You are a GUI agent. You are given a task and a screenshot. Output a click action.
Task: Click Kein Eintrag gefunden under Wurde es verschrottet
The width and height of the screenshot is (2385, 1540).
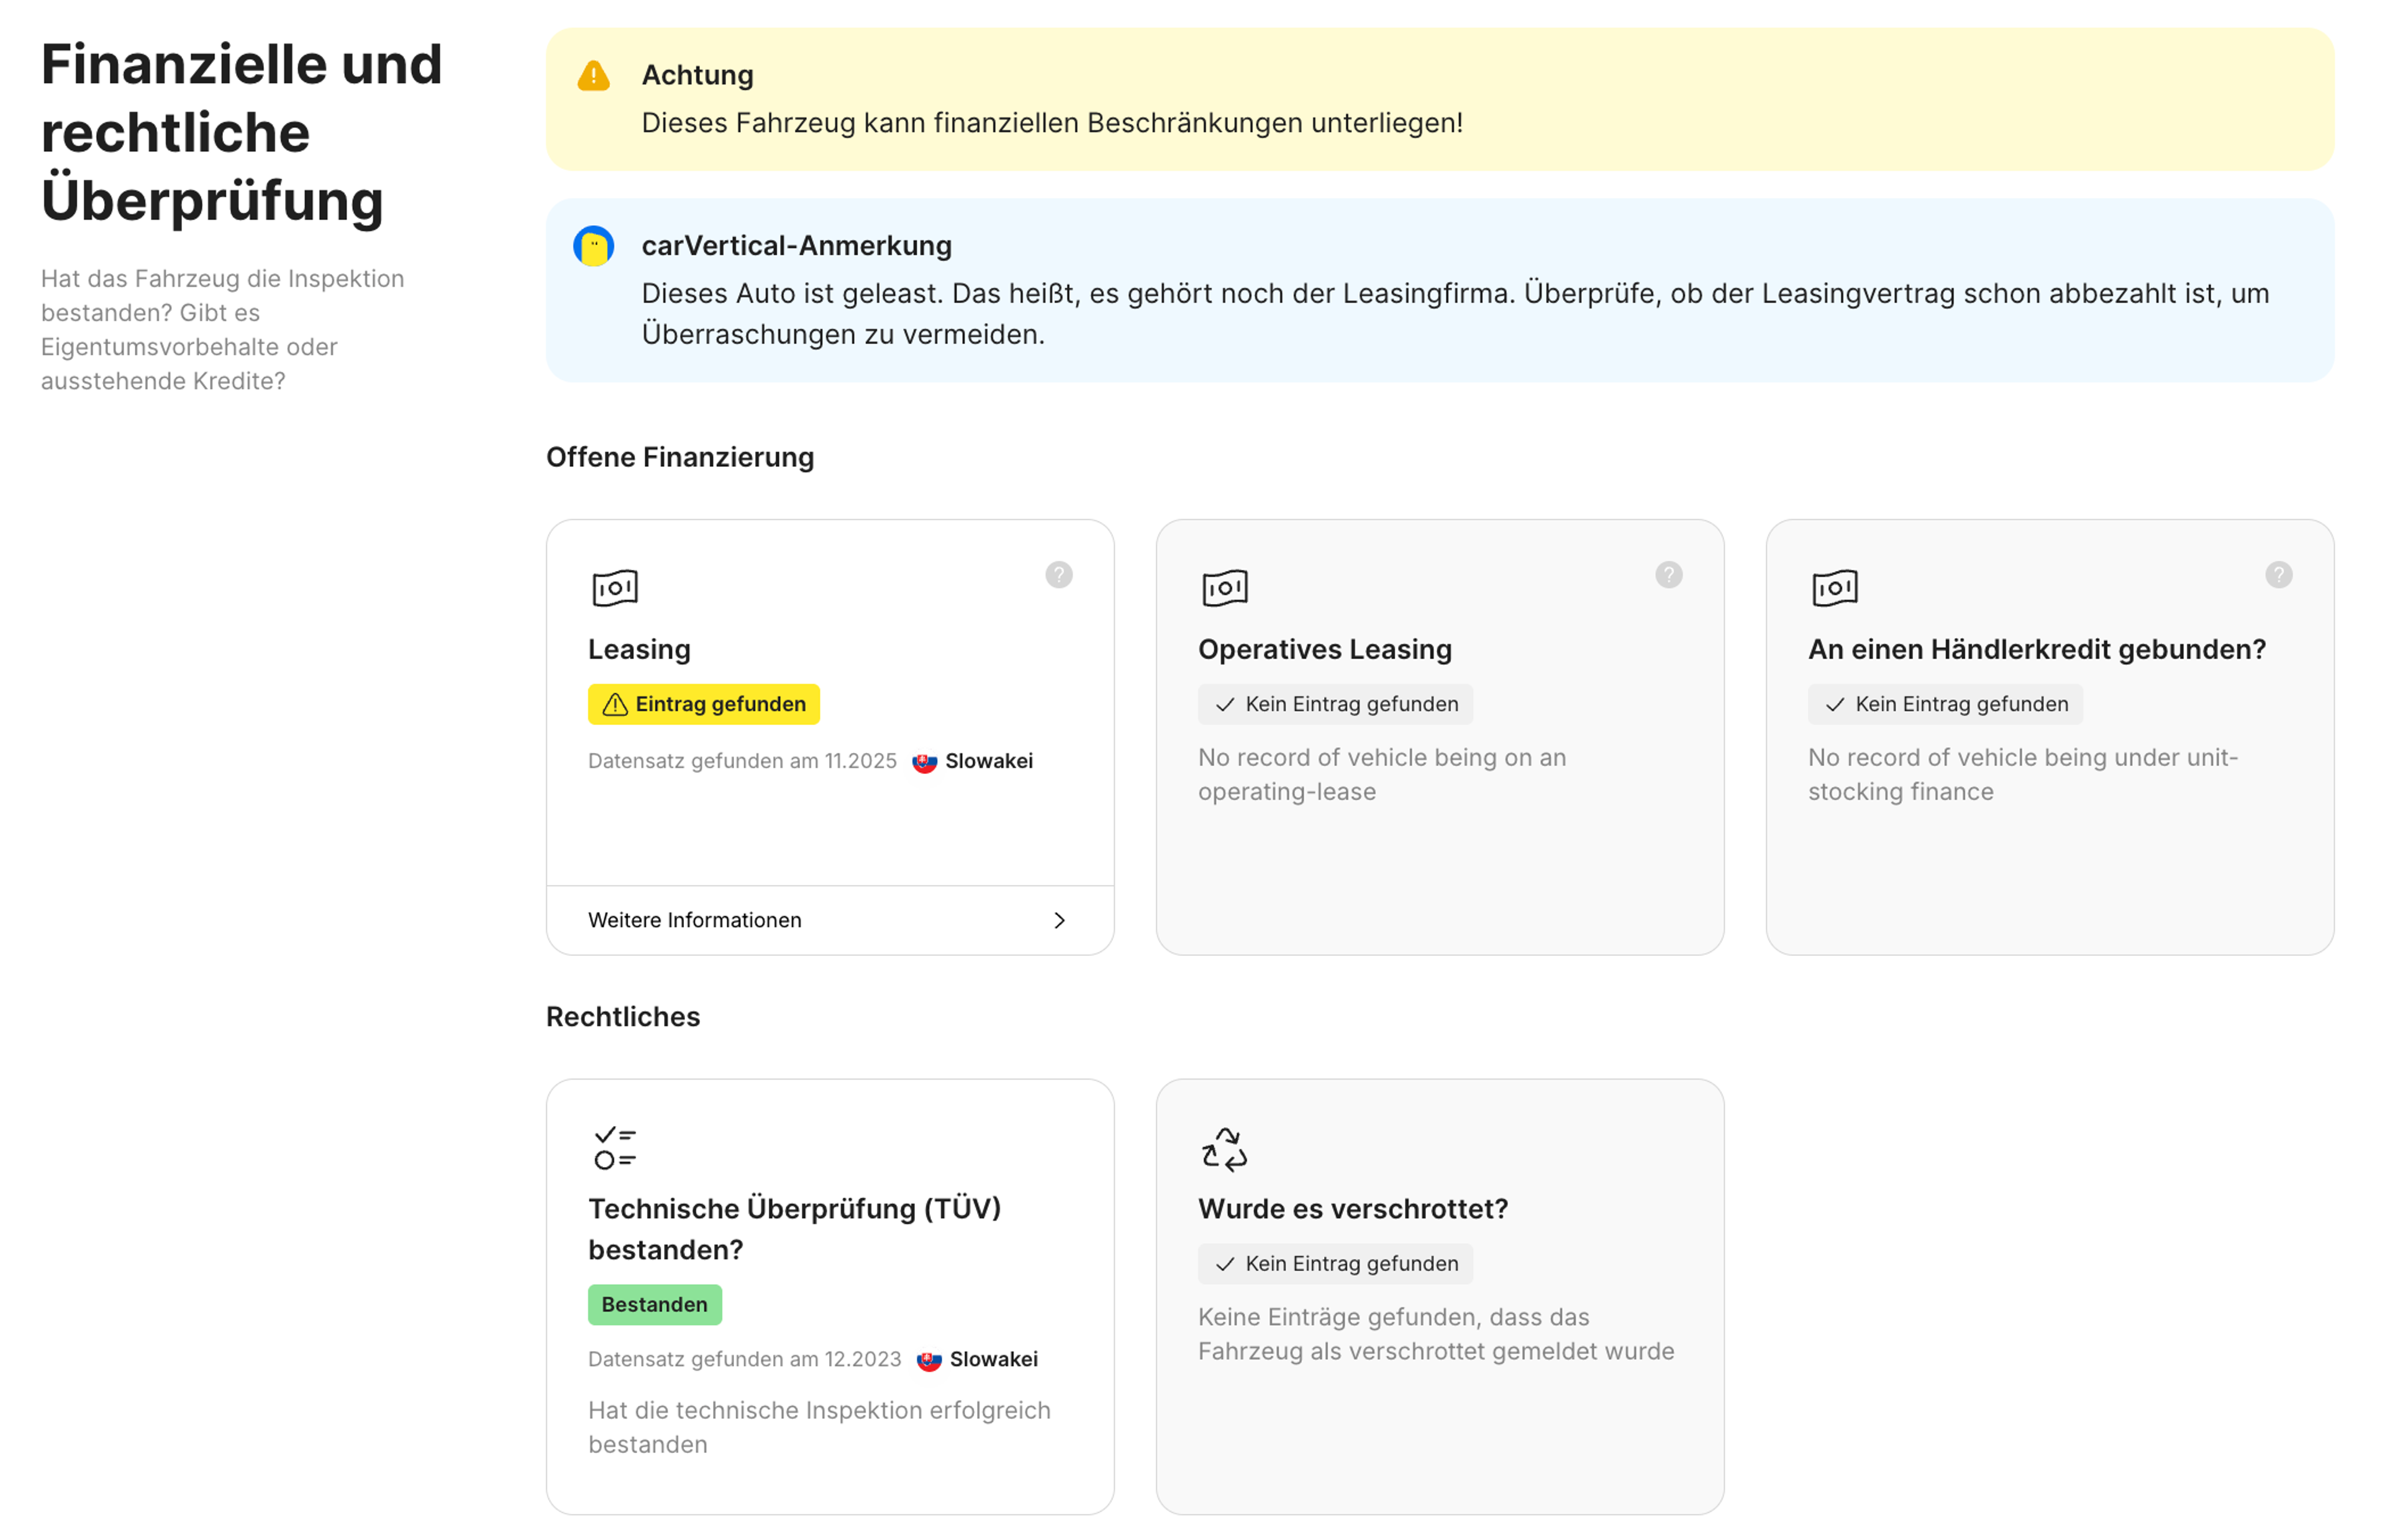coord(1335,1263)
